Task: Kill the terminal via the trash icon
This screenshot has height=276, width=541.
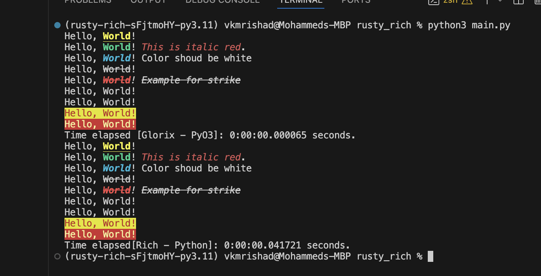Action: coord(537,2)
